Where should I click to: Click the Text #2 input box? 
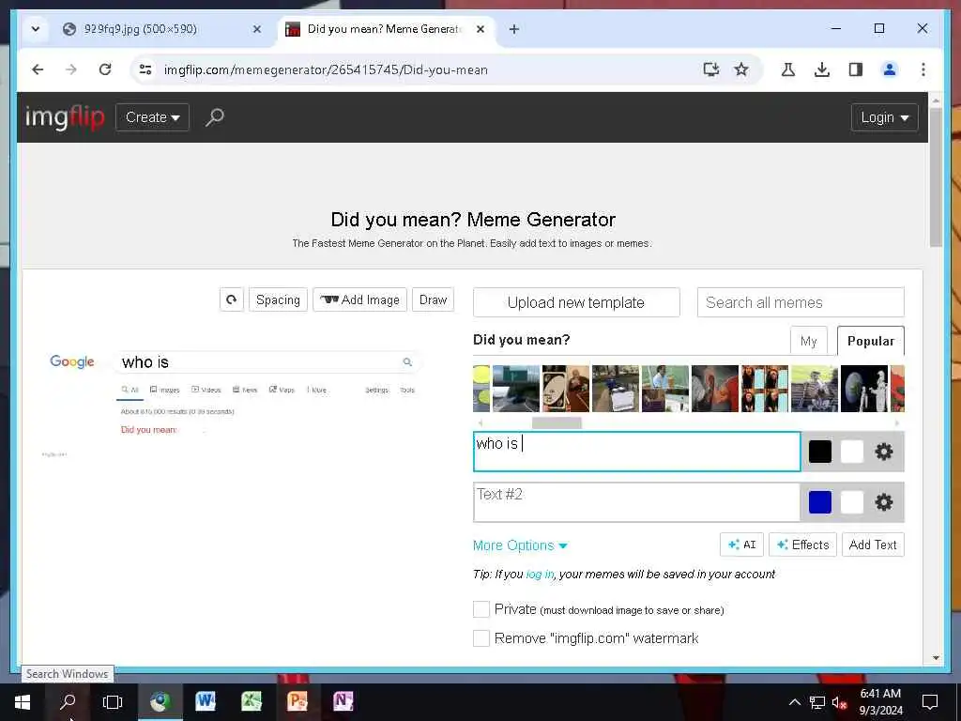pos(637,502)
